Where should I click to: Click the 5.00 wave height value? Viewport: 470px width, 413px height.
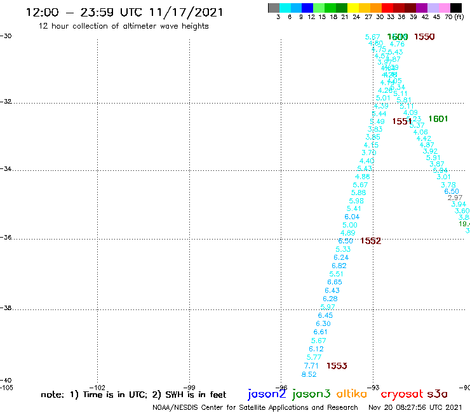pos(350,225)
